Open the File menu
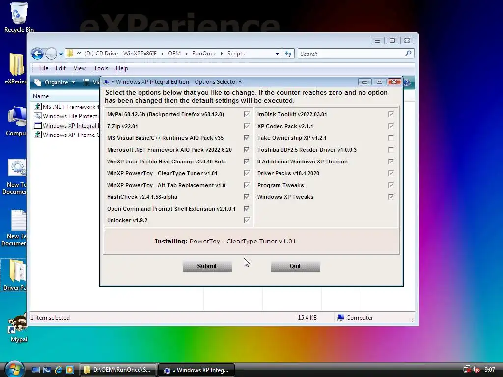This screenshot has height=377, width=503. [x=43, y=68]
